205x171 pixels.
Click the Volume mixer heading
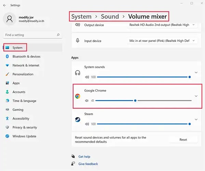click(x=148, y=17)
